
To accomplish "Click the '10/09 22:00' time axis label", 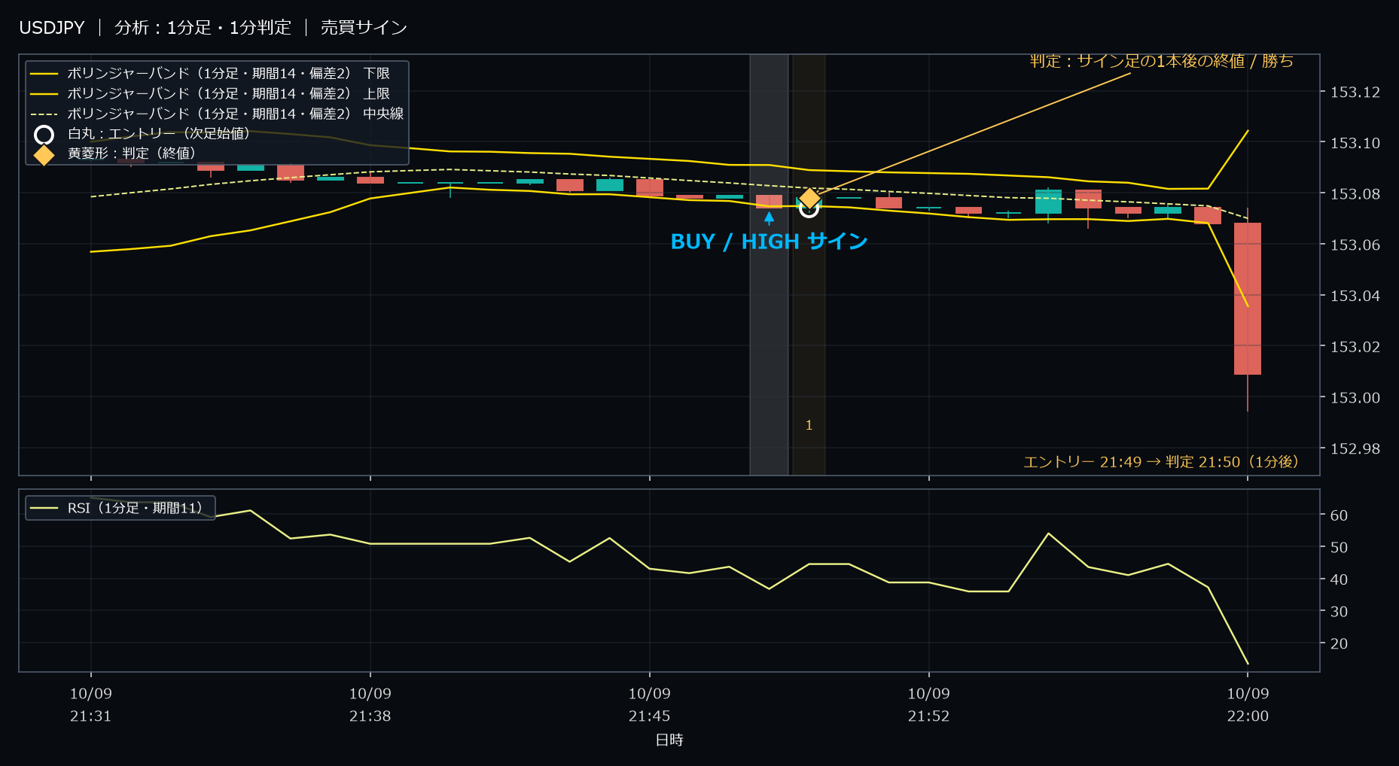I will pyautogui.click(x=1248, y=705).
